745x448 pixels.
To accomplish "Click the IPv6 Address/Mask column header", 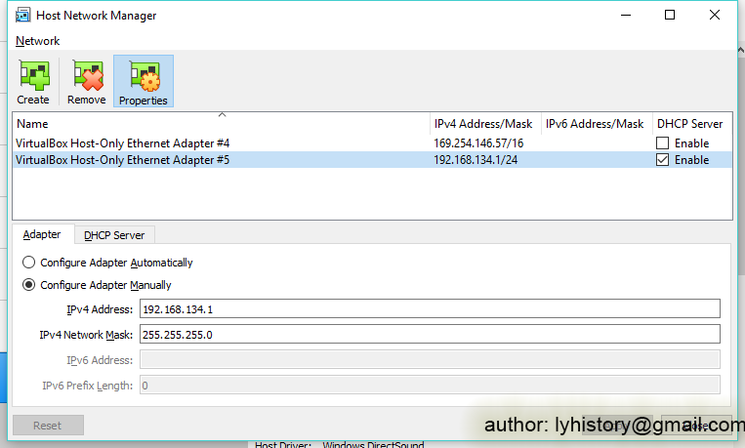I will pos(597,124).
